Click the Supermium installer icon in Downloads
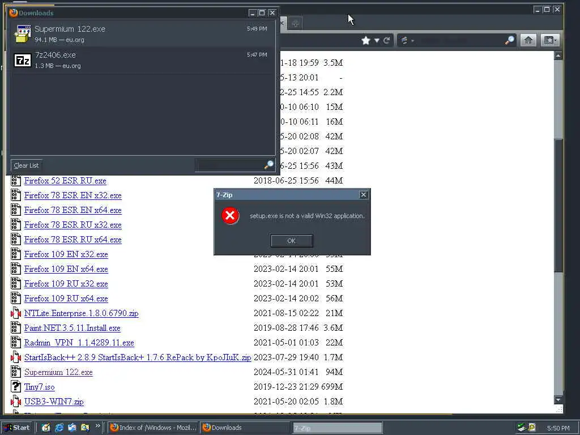580x435 pixels. tap(23, 33)
